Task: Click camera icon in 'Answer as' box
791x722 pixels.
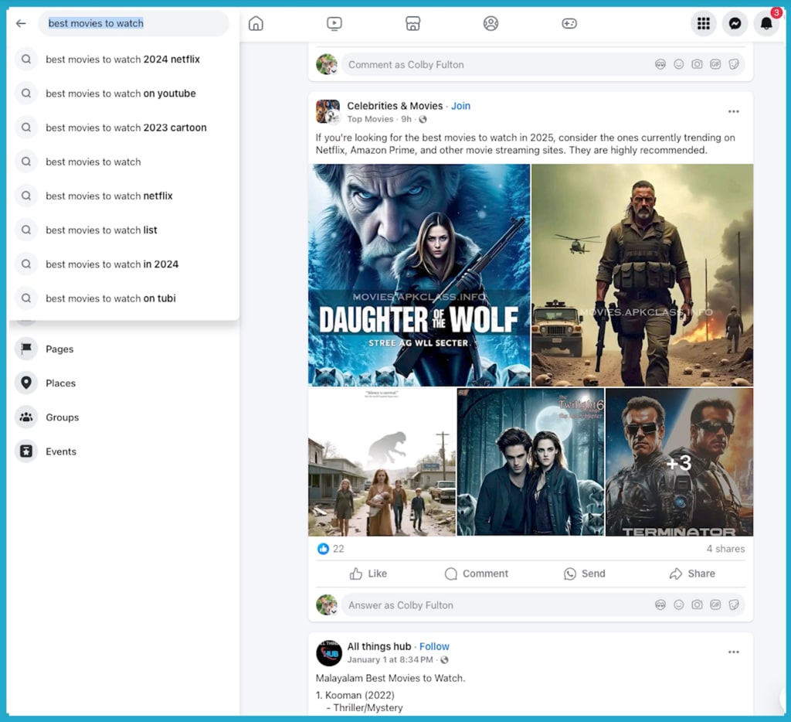Action: click(x=698, y=605)
